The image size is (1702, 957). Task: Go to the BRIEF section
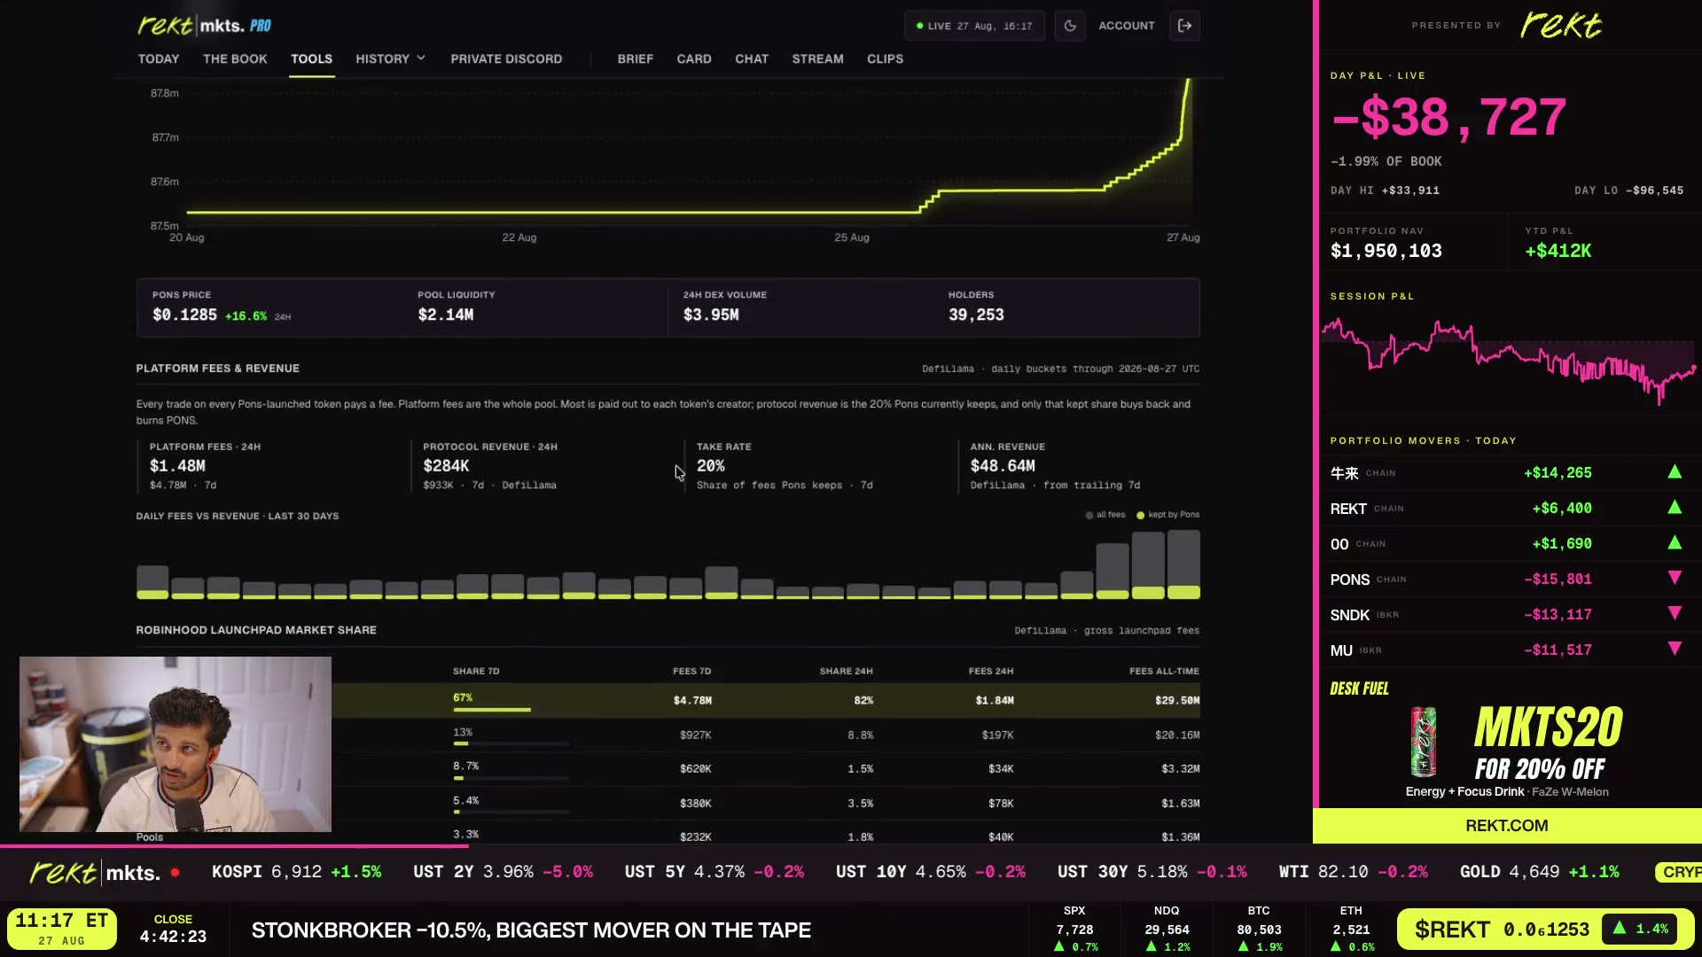tap(636, 58)
